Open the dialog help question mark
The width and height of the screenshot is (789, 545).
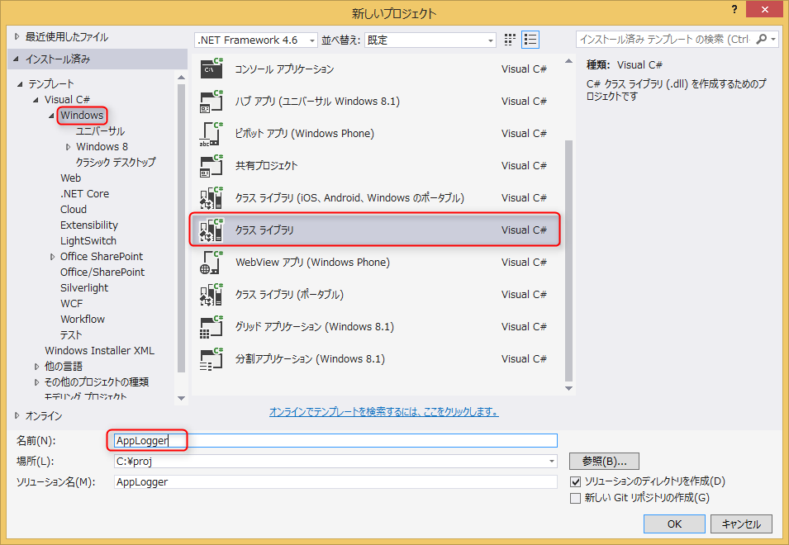point(734,9)
